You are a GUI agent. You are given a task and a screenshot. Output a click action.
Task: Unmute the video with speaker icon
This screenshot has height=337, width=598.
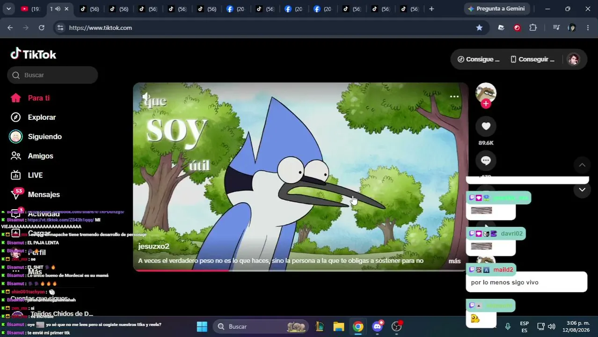point(146,97)
